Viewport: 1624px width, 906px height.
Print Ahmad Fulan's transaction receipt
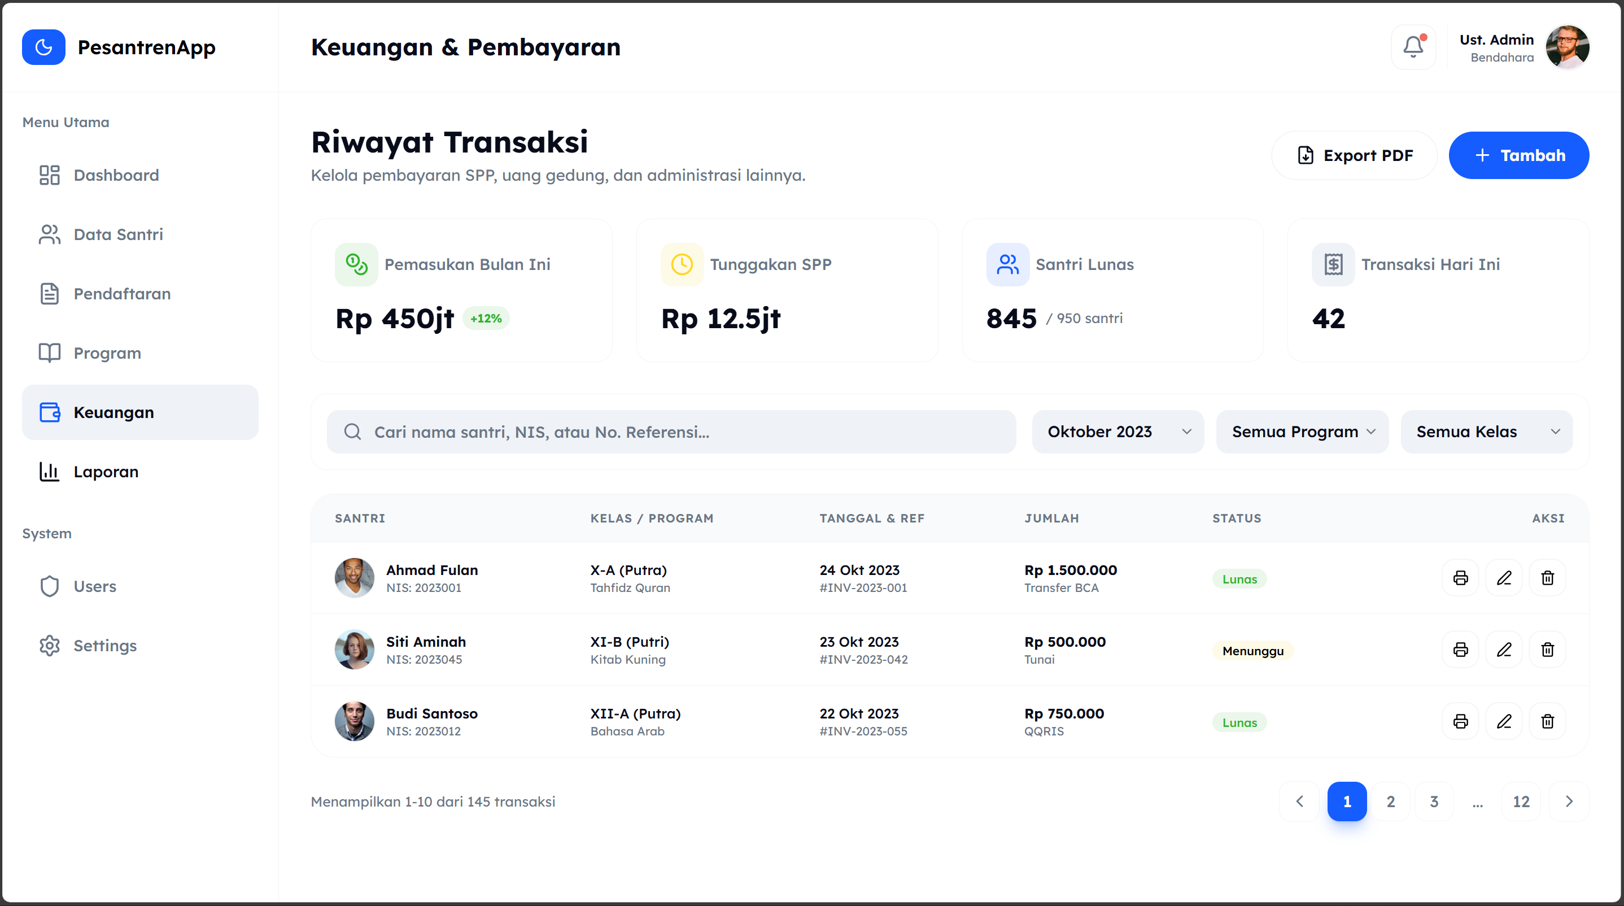(1460, 578)
